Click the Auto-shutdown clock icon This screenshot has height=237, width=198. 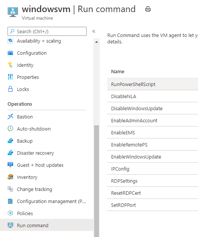[x=11, y=129]
